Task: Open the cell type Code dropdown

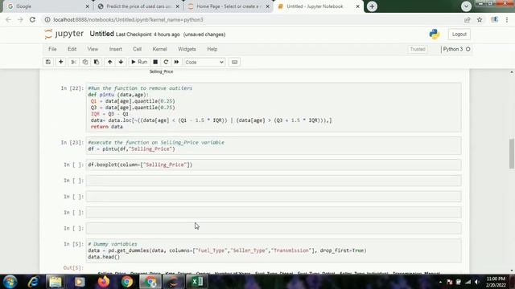Action: tap(204, 63)
